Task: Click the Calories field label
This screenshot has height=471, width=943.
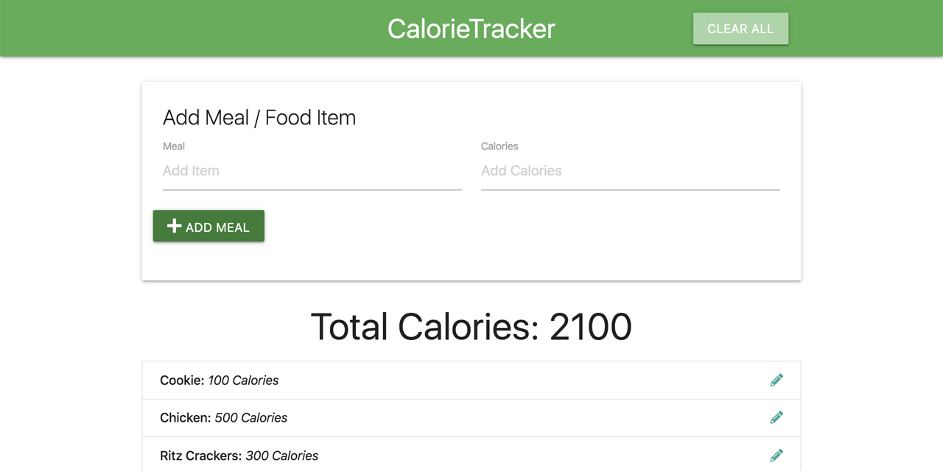Action: pos(499,146)
